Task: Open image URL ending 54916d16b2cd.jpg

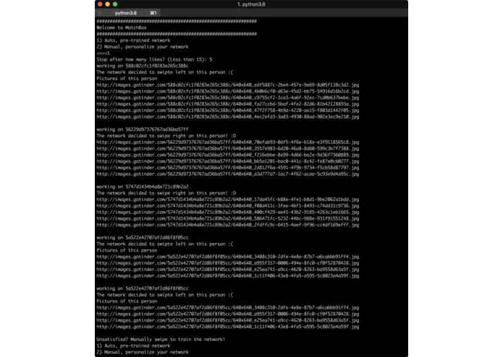Action: pos(228,91)
